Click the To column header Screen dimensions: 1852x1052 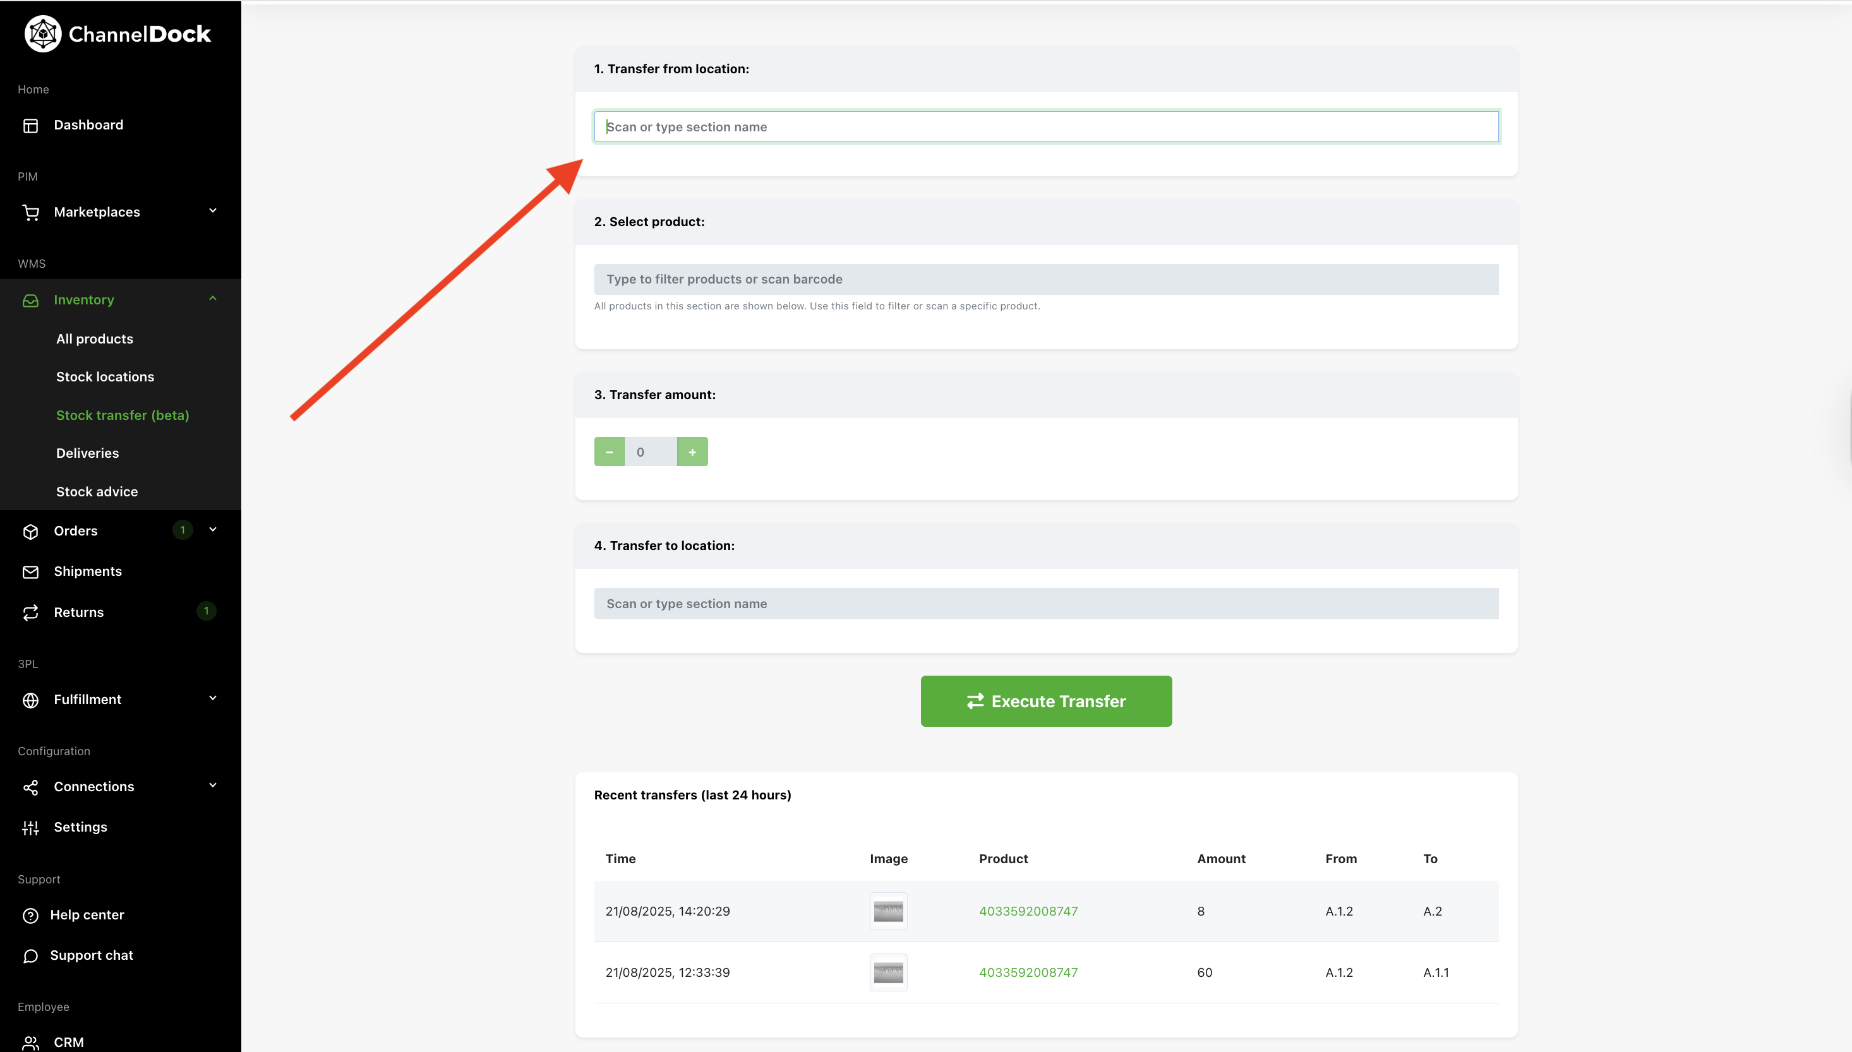1430,859
